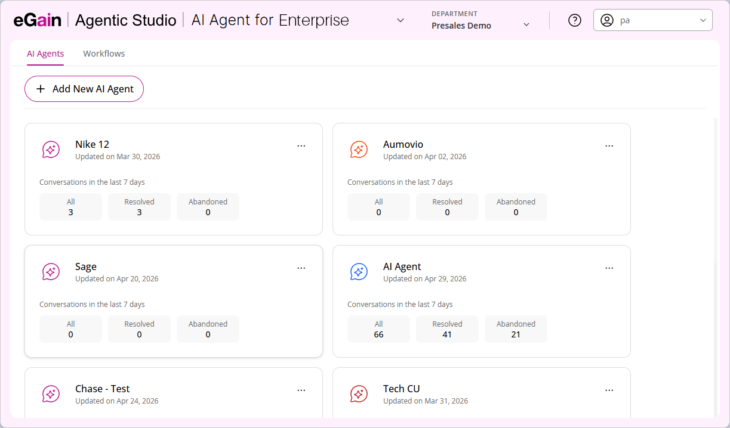The image size is (730, 428).
Task: Click the Nike 12 agent chat icon
Action: pyautogui.click(x=51, y=150)
